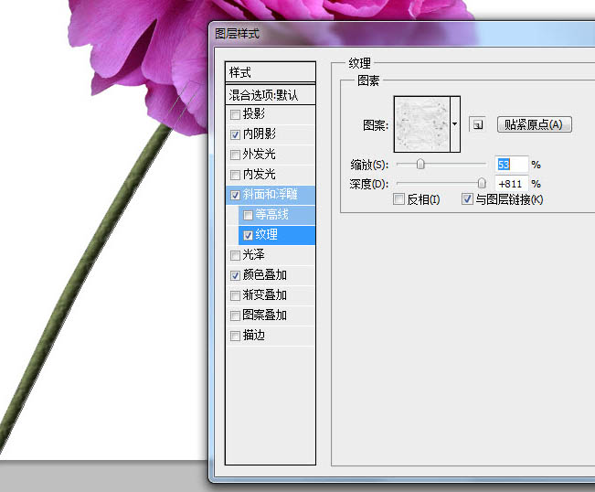Click the 深度 depth slider handle
This screenshot has width=595, height=492.
pos(482,183)
